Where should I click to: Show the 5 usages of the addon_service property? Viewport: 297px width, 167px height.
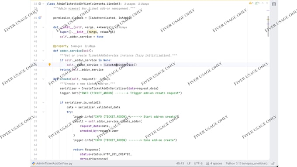[x=76, y=46]
